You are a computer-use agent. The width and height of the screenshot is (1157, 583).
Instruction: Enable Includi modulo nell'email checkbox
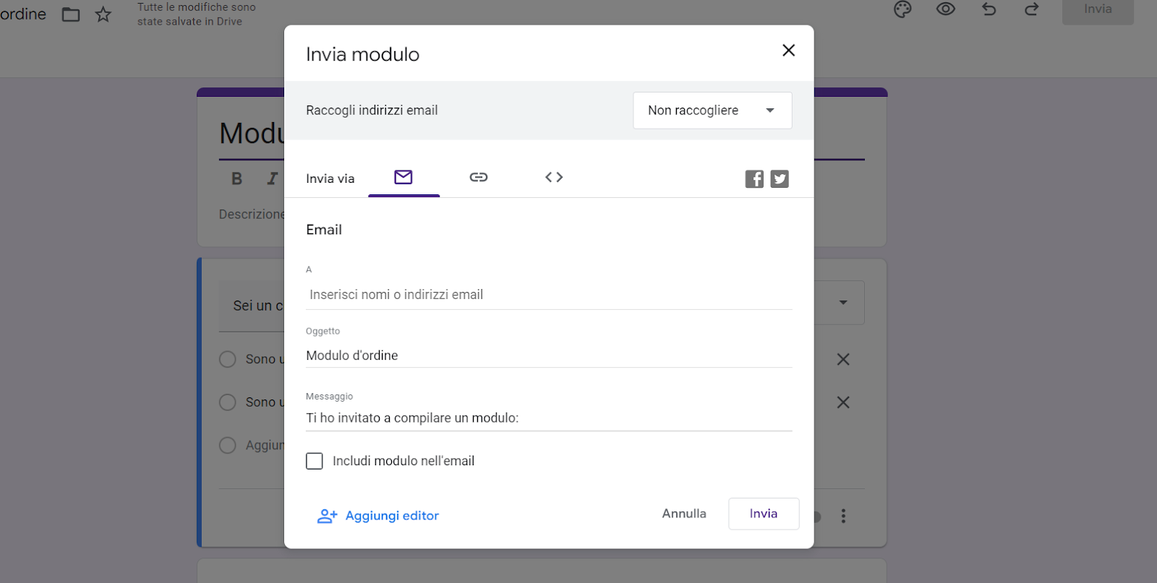[x=315, y=461]
